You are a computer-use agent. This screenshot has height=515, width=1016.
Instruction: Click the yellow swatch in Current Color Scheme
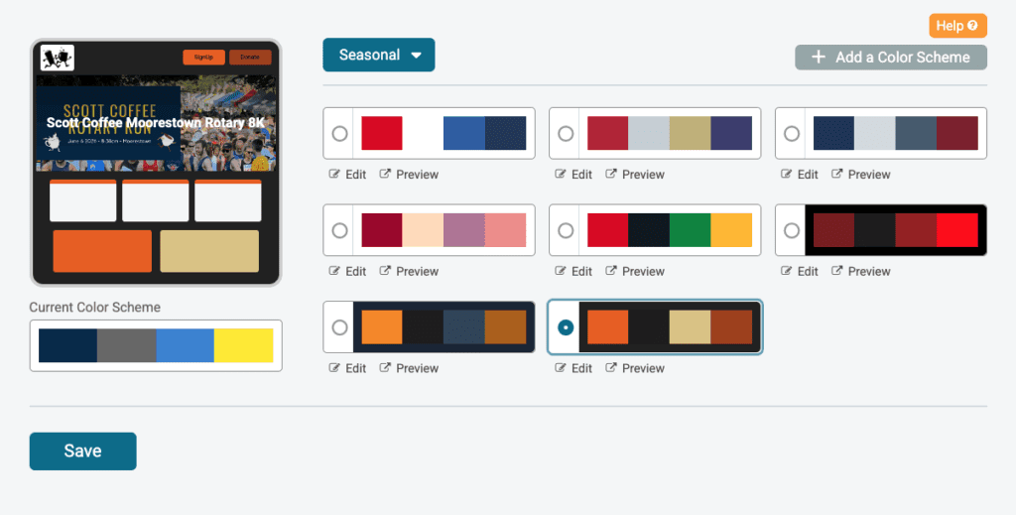pyautogui.click(x=243, y=345)
